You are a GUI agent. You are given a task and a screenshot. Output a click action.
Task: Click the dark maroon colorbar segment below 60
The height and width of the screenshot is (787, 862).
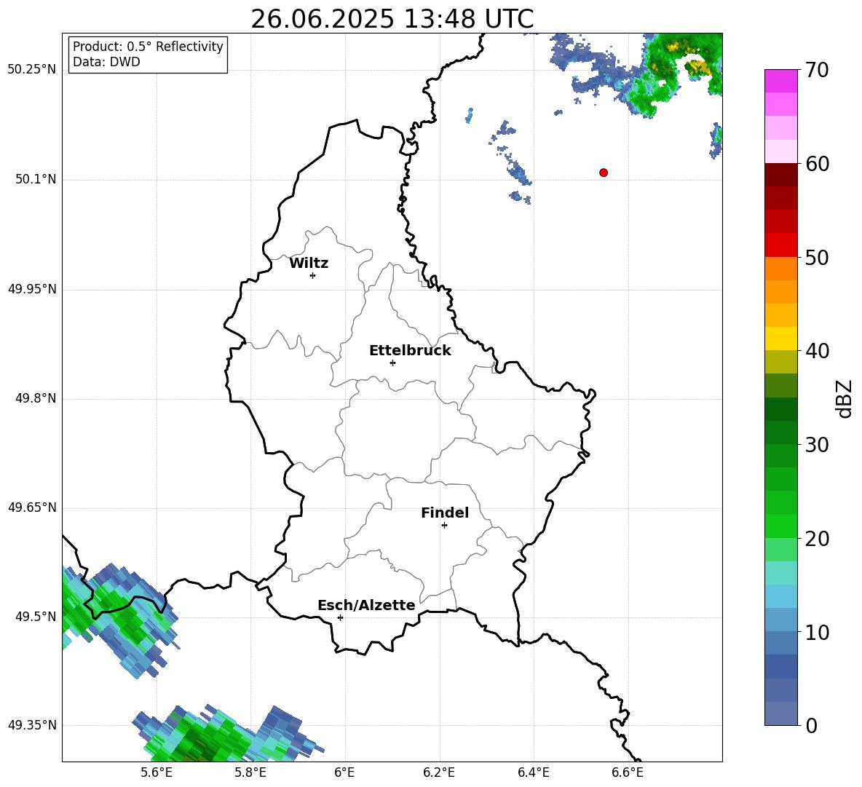coord(780,175)
